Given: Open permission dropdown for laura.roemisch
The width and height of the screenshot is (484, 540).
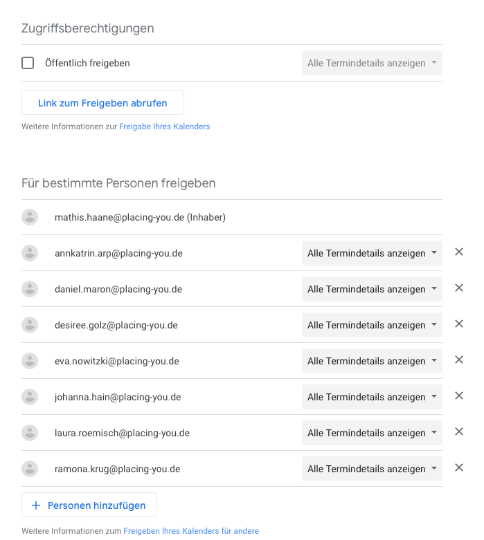Looking at the screenshot, I should [x=372, y=433].
